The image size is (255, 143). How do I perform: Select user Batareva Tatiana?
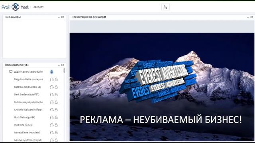click(x=27, y=87)
